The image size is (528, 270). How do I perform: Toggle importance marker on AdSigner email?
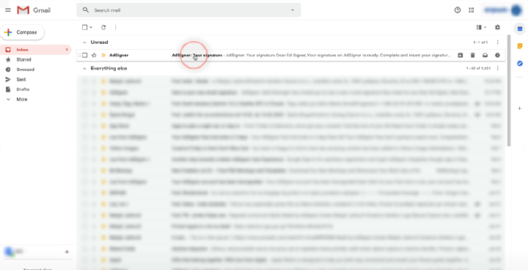coord(103,55)
